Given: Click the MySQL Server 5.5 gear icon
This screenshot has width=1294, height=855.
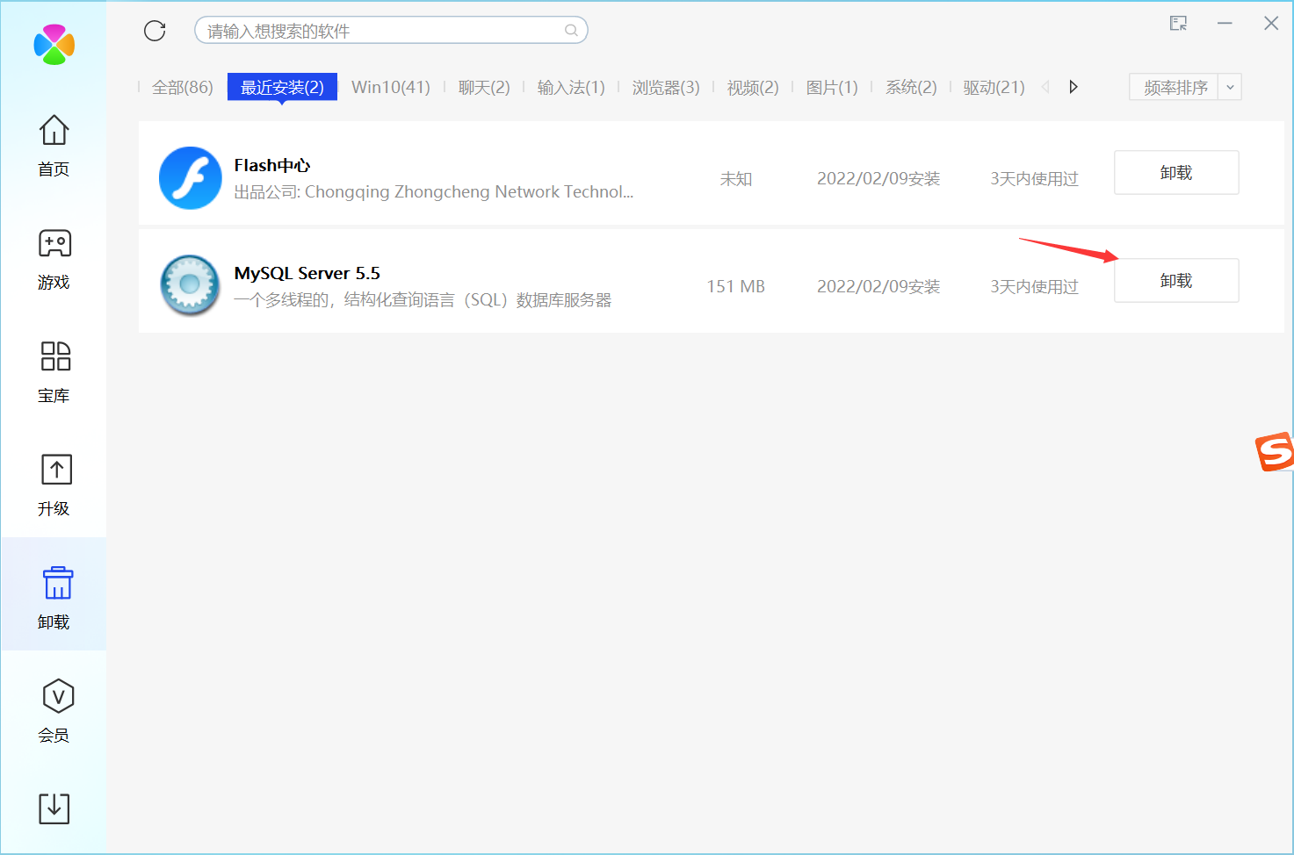Looking at the screenshot, I should coord(191,285).
